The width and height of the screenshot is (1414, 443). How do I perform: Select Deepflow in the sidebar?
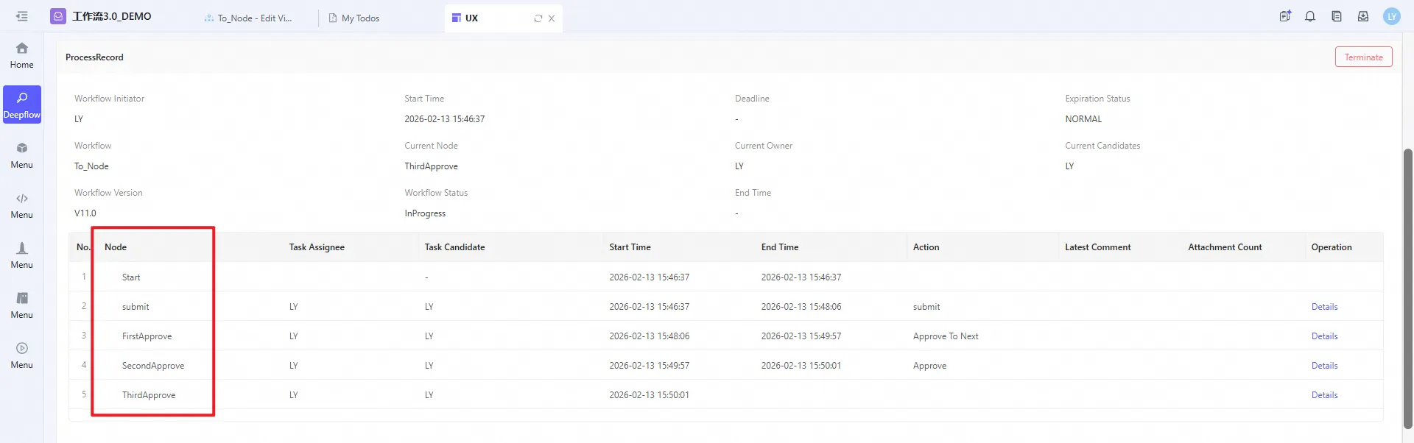22,105
